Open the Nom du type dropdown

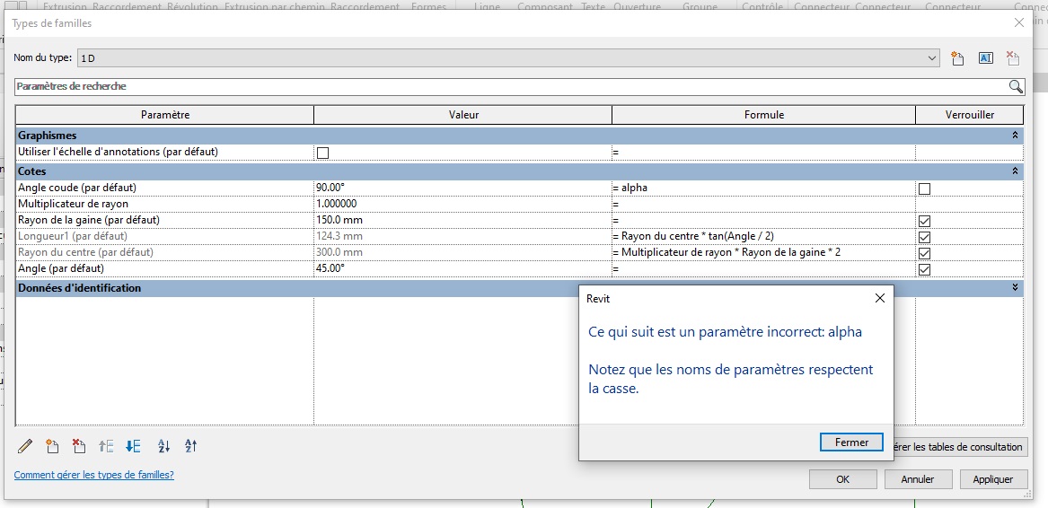click(x=932, y=58)
